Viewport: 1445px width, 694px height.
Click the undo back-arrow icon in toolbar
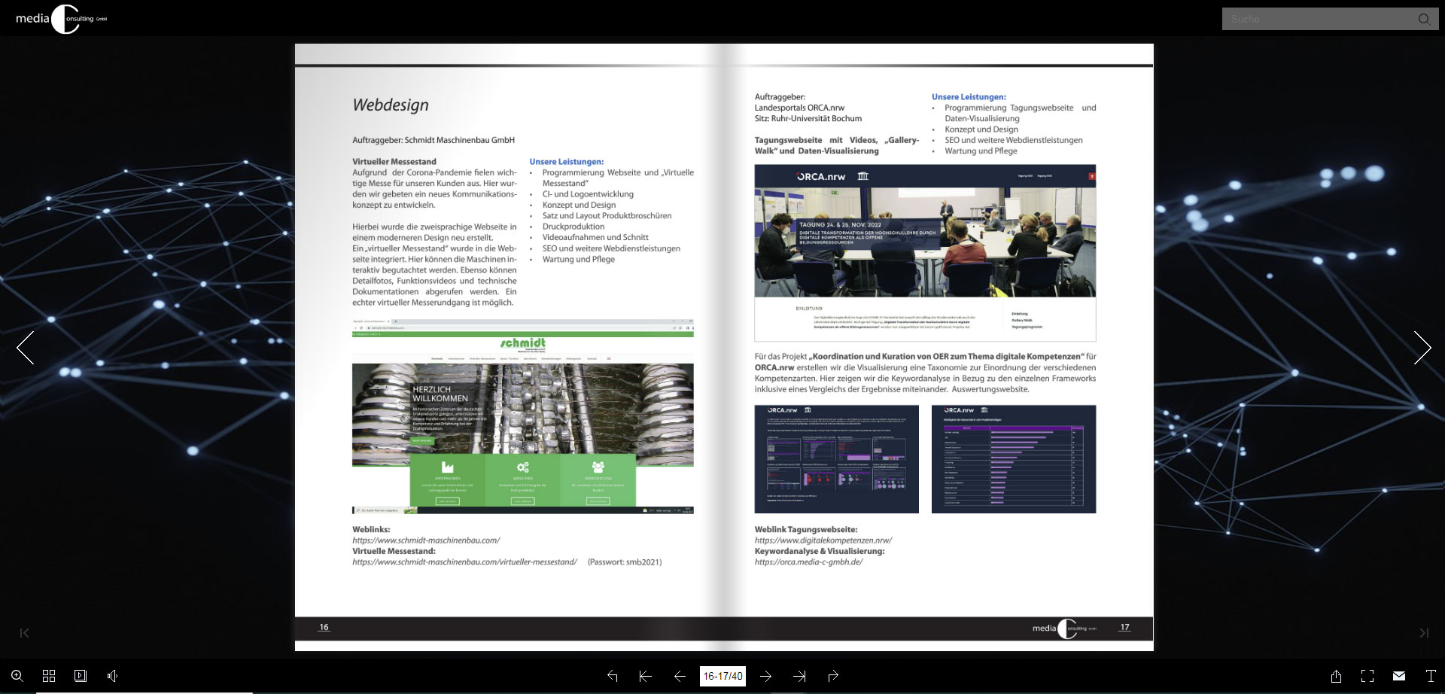click(x=612, y=676)
